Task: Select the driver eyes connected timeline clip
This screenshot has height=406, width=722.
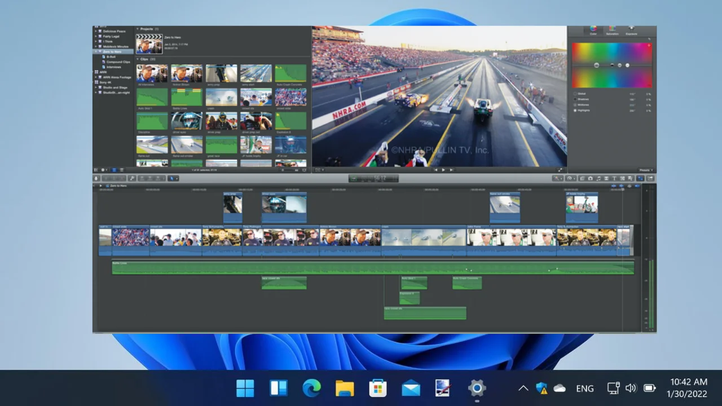Action: click(x=284, y=208)
